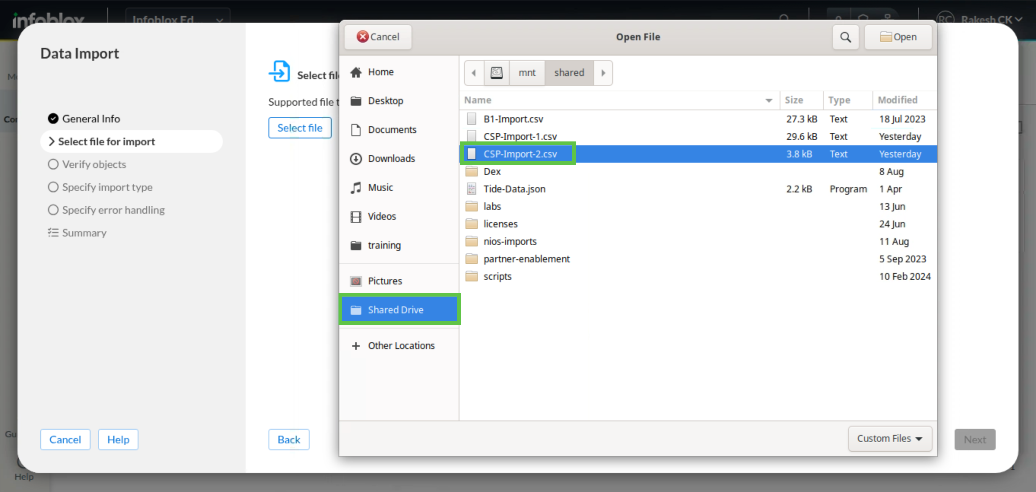Click the Back button in Data Import
1036x492 pixels.
[288, 440]
